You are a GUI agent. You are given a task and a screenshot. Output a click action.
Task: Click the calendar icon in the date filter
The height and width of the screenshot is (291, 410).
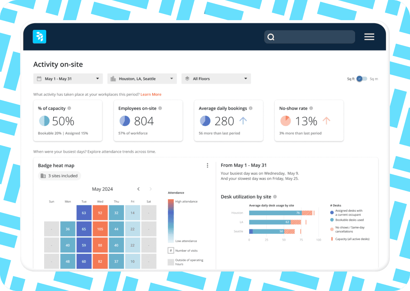pyautogui.click(x=39, y=78)
